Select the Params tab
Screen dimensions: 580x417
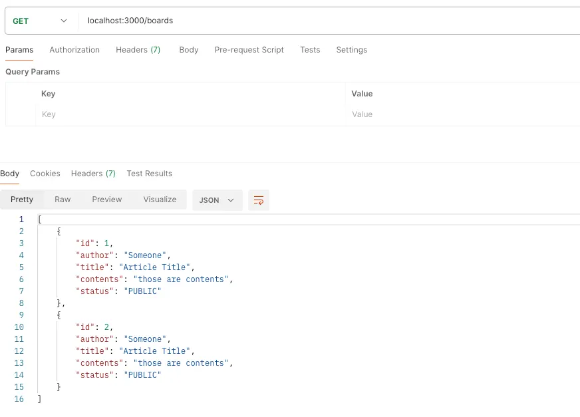[x=19, y=50]
